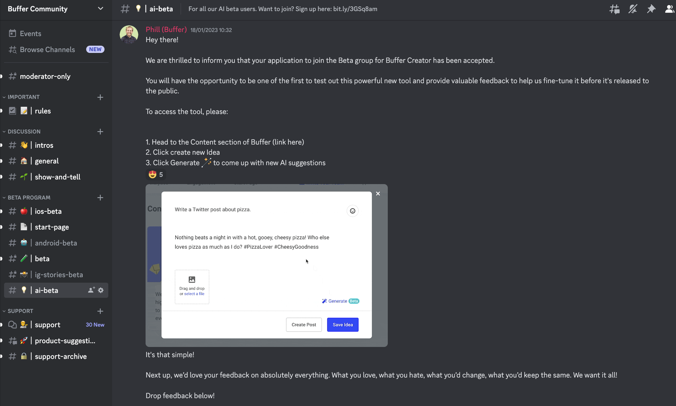Add channel to SUPPORT category

tap(100, 311)
